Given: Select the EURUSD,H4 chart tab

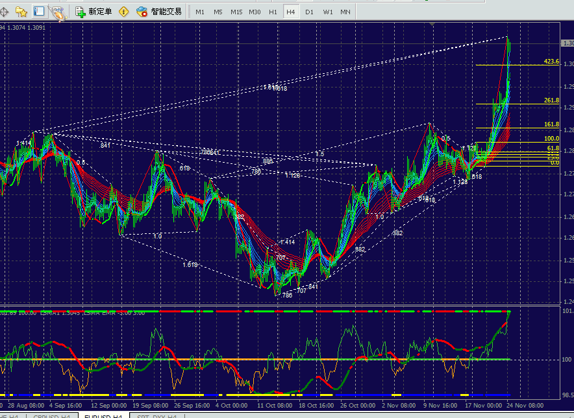Looking at the screenshot, I should tap(104, 415).
